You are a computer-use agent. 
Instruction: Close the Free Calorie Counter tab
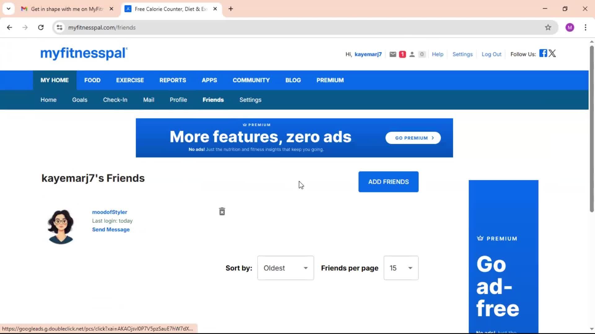(x=215, y=9)
